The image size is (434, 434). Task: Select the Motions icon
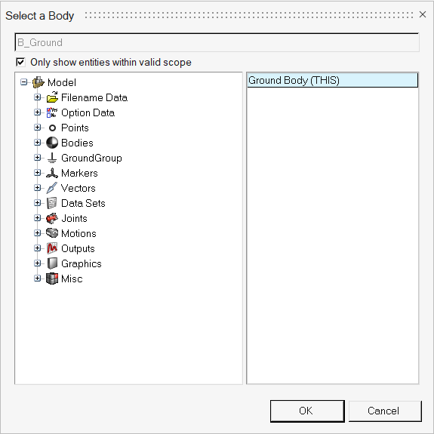(x=52, y=233)
